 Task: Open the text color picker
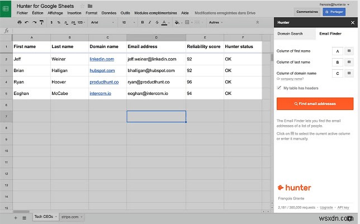tap(164, 22)
